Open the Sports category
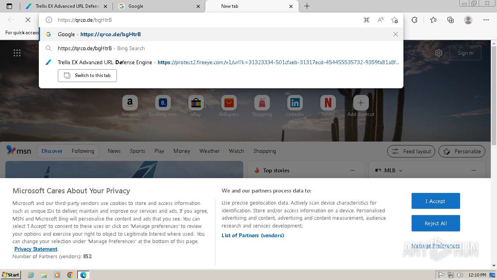497x280 pixels. tap(137, 151)
